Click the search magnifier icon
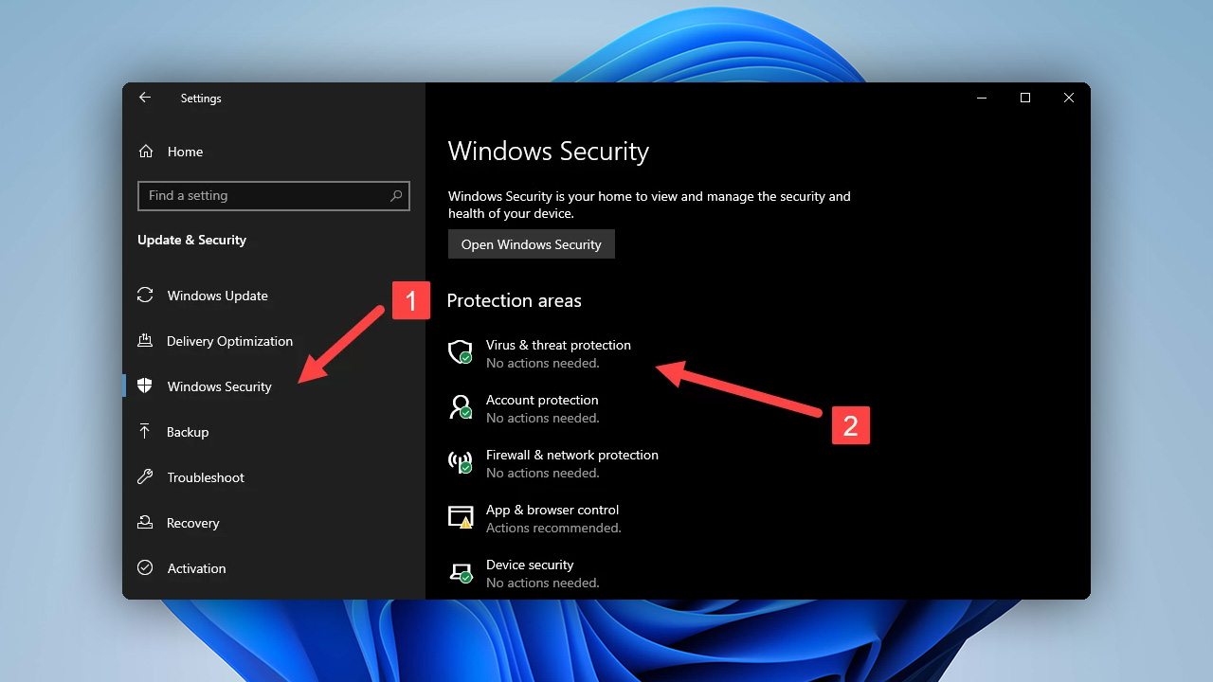 pos(396,196)
